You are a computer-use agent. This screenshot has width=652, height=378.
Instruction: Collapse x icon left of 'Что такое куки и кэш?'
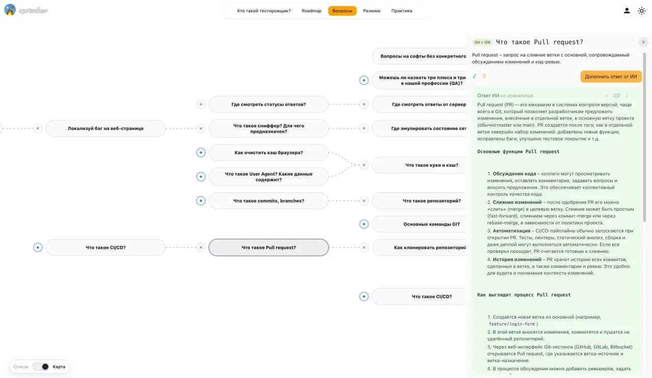point(364,165)
